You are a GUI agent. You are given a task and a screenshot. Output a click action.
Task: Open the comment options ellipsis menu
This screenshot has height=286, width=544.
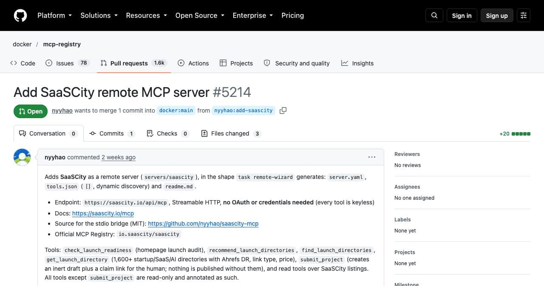[x=372, y=157]
